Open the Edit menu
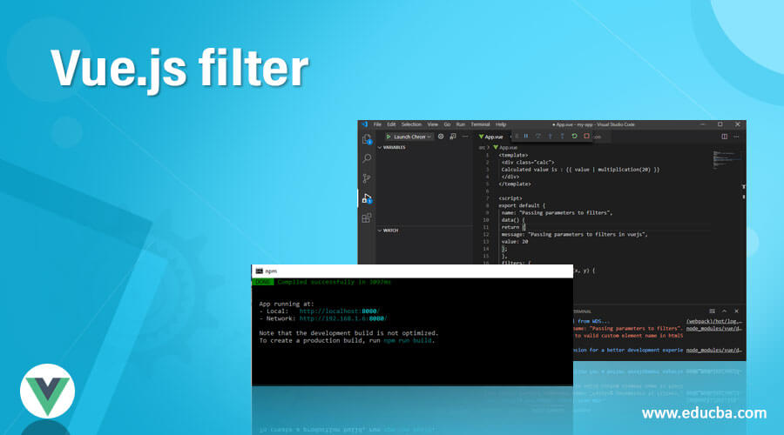784x435 pixels. [x=391, y=124]
